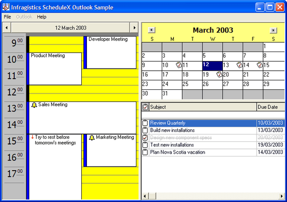Image resolution: width=287 pixels, height=202 pixels.
Task: Click task list scroll right arrow
Action: pyautogui.click(x=281, y=196)
